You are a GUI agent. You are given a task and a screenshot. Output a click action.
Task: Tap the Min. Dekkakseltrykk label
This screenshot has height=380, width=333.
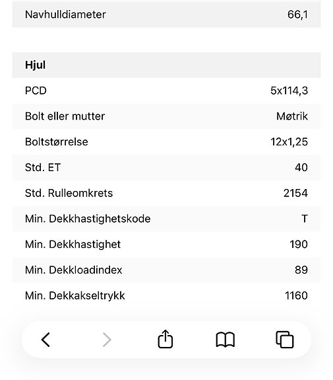click(x=75, y=295)
